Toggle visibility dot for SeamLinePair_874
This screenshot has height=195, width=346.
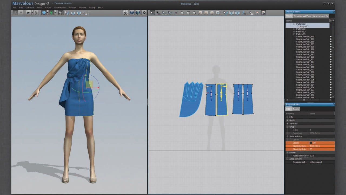click(331, 37)
